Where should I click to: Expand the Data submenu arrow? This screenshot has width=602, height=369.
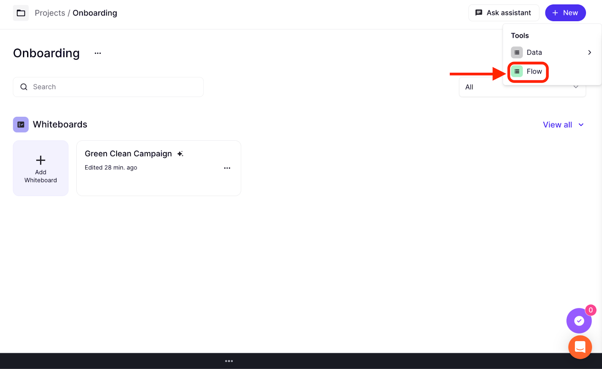click(589, 53)
